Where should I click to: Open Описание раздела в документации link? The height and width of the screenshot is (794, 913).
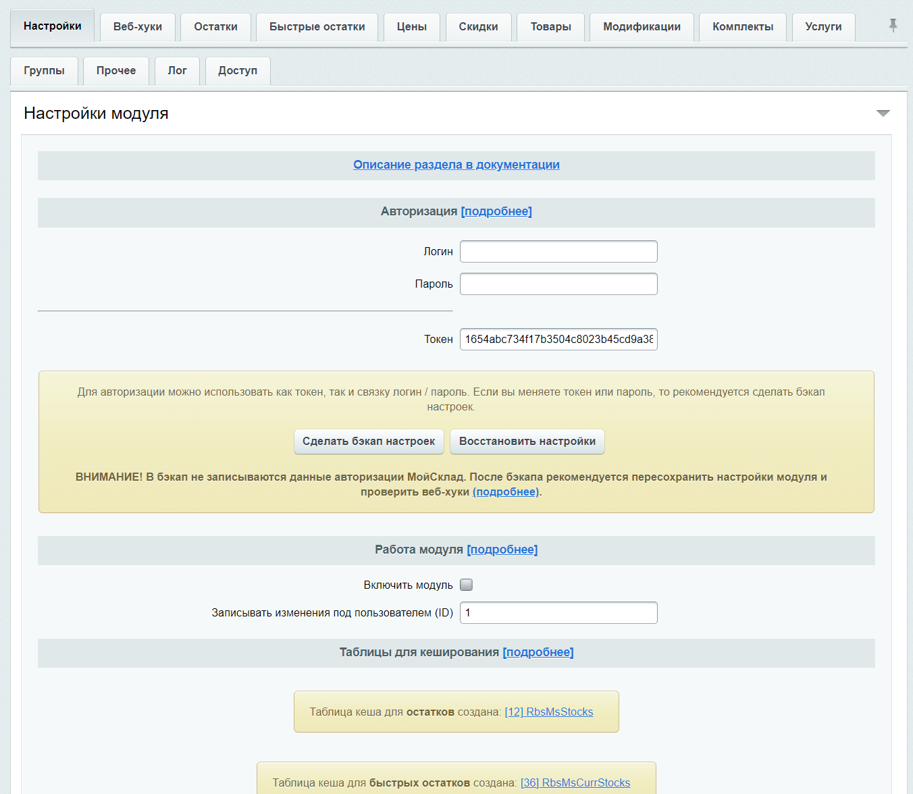coord(456,165)
